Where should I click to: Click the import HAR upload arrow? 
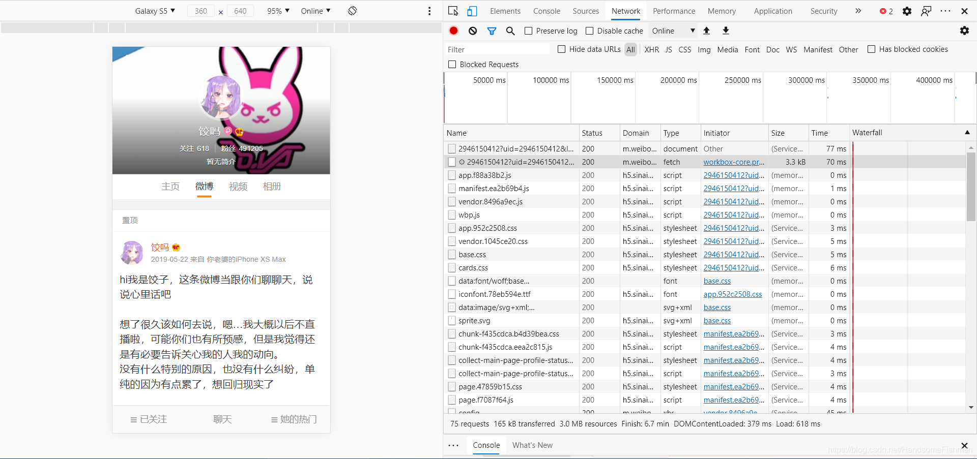pyautogui.click(x=706, y=30)
